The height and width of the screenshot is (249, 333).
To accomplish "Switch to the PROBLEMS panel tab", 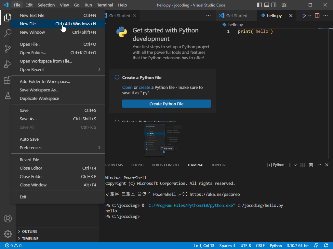I will [x=114, y=165].
